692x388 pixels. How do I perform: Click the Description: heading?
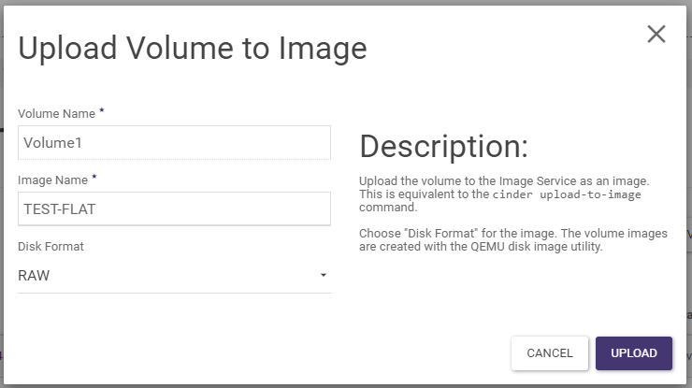tap(443, 147)
